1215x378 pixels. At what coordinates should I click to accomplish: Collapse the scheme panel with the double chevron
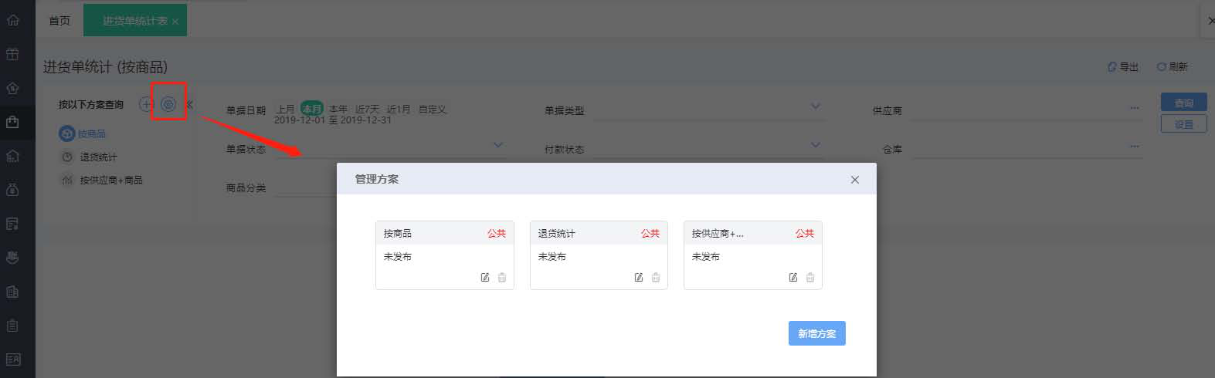coord(189,104)
